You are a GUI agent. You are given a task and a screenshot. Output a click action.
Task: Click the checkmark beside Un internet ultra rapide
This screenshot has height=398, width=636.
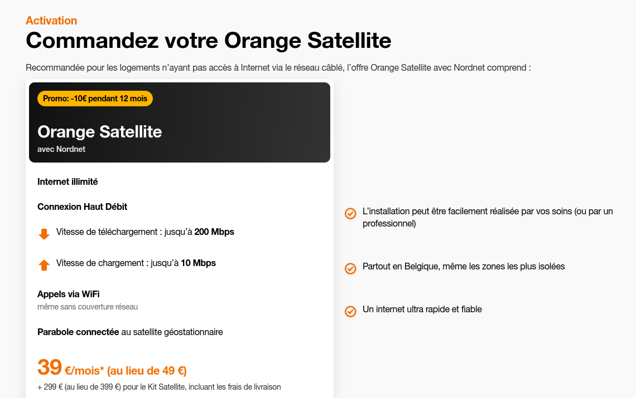[350, 311]
